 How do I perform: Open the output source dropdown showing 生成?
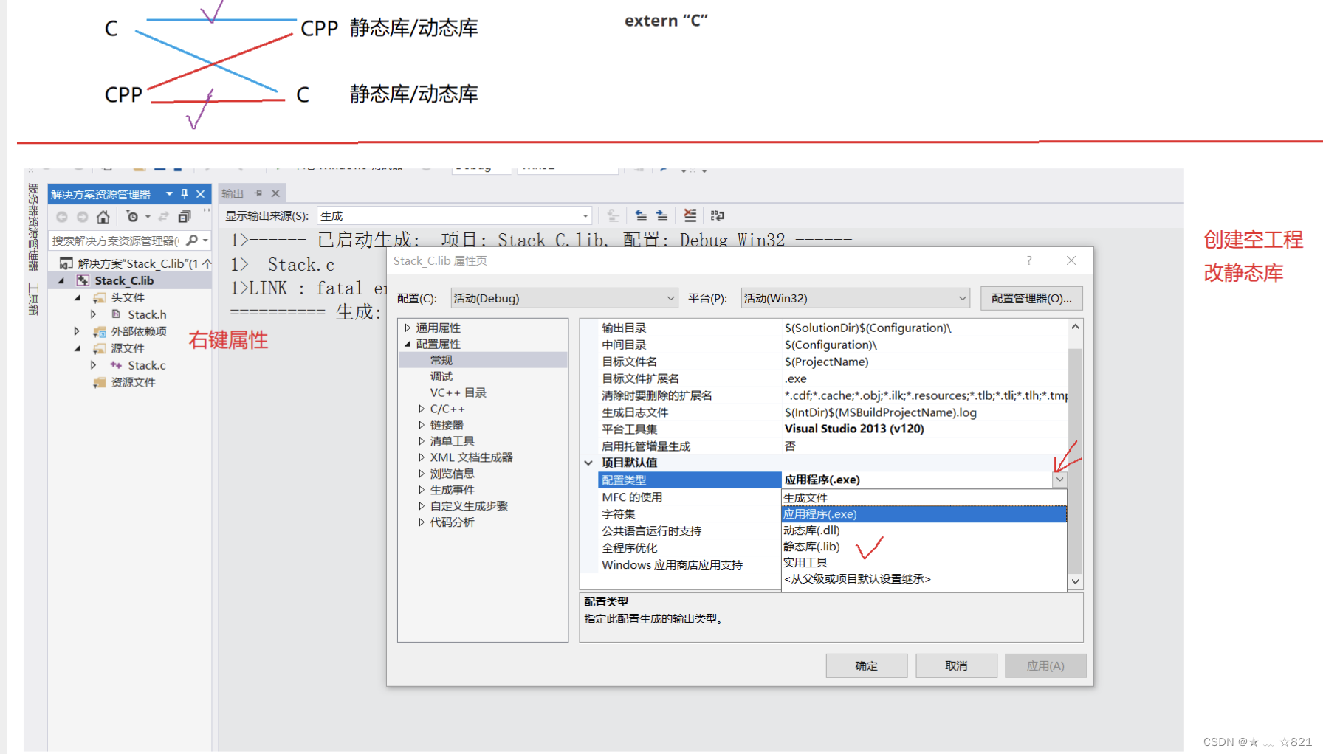tap(455, 215)
